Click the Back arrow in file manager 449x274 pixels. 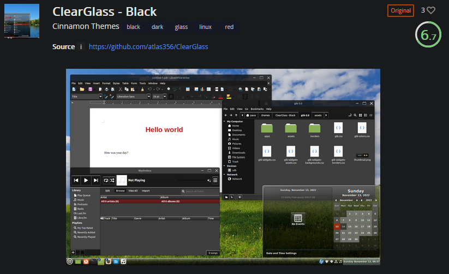point(226,115)
